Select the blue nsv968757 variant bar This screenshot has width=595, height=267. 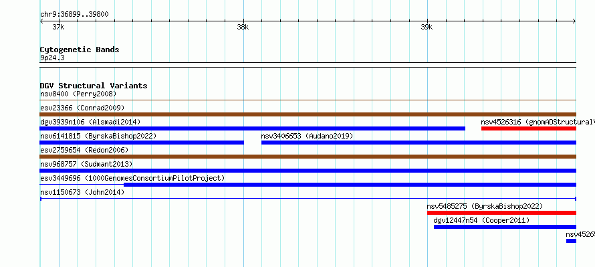tap(308, 171)
